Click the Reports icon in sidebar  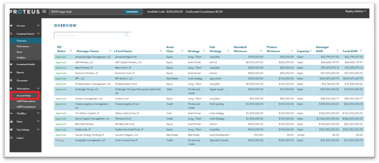click(12, 72)
